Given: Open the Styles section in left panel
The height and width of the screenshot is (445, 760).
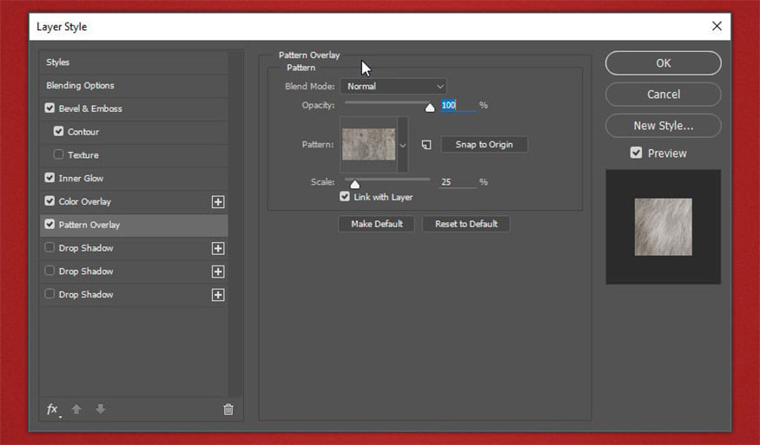Looking at the screenshot, I should coord(58,62).
